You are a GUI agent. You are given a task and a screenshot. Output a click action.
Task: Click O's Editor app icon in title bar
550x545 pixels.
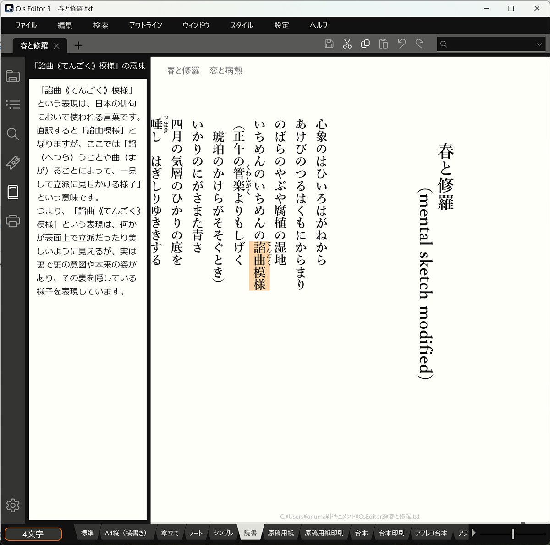pyautogui.click(x=9, y=8)
